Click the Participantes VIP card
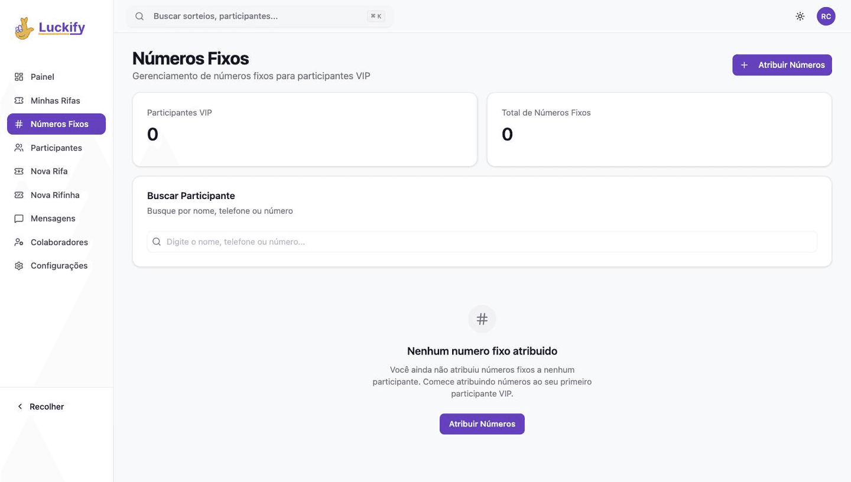 [305, 129]
